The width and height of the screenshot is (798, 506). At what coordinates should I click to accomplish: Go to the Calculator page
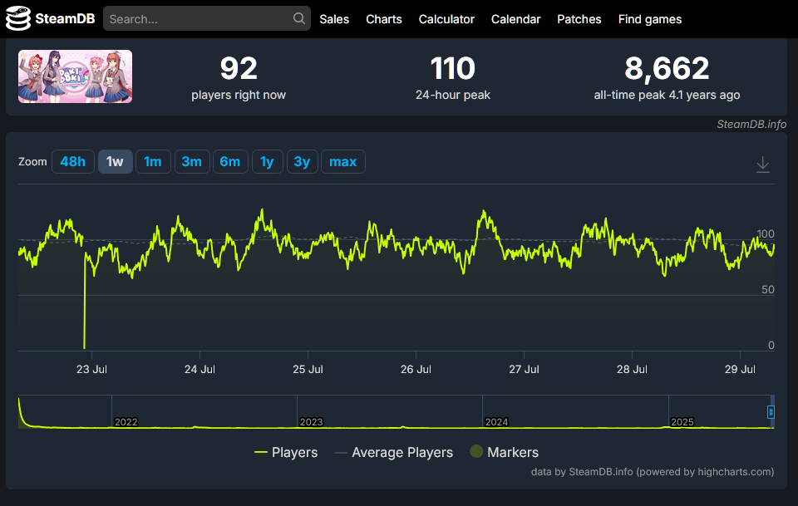pos(446,19)
